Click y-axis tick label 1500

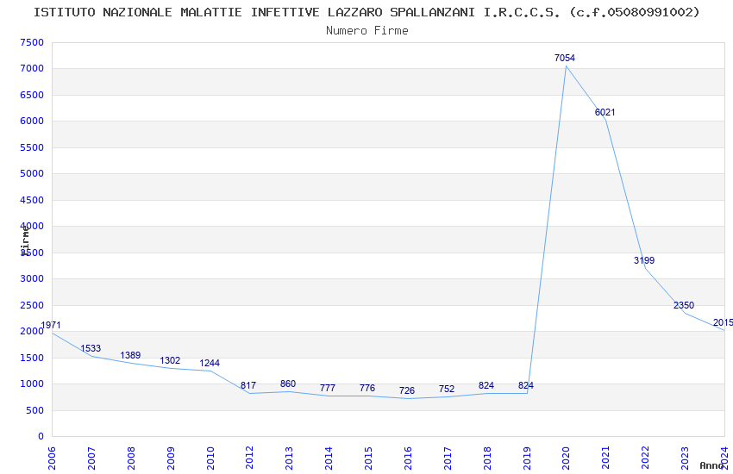pyautogui.click(x=32, y=359)
